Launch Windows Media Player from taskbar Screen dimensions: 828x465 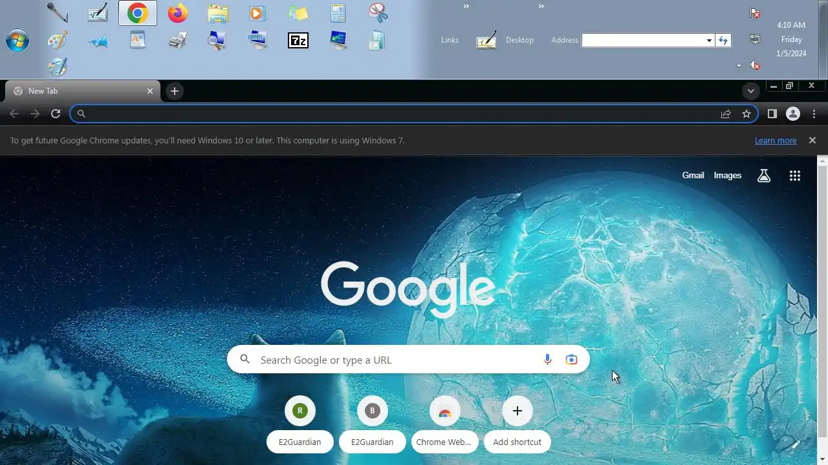(x=257, y=13)
